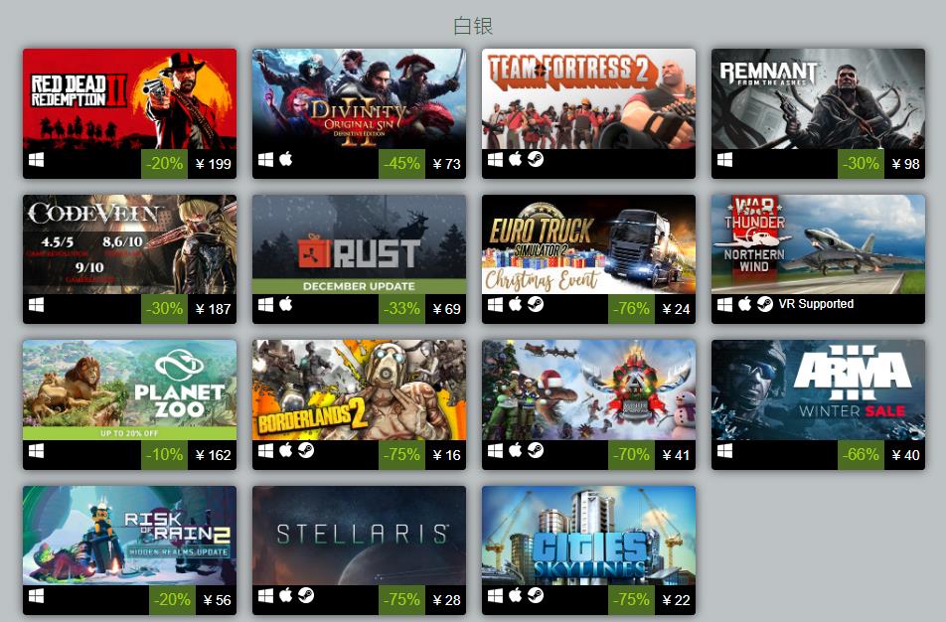The height and width of the screenshot is (622, 946).
Task: Click the SteamOS icon under Cities Skylines
Action: [536, 596]
